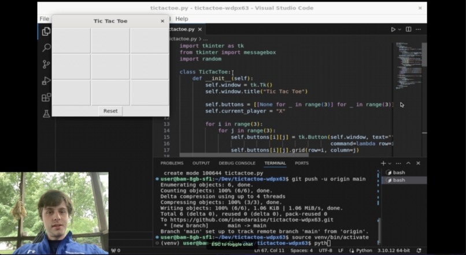The height and width of the screenshot is (255, 466).
Task: Open the Explorer view in the activity bar
Action: coord(46,31)
